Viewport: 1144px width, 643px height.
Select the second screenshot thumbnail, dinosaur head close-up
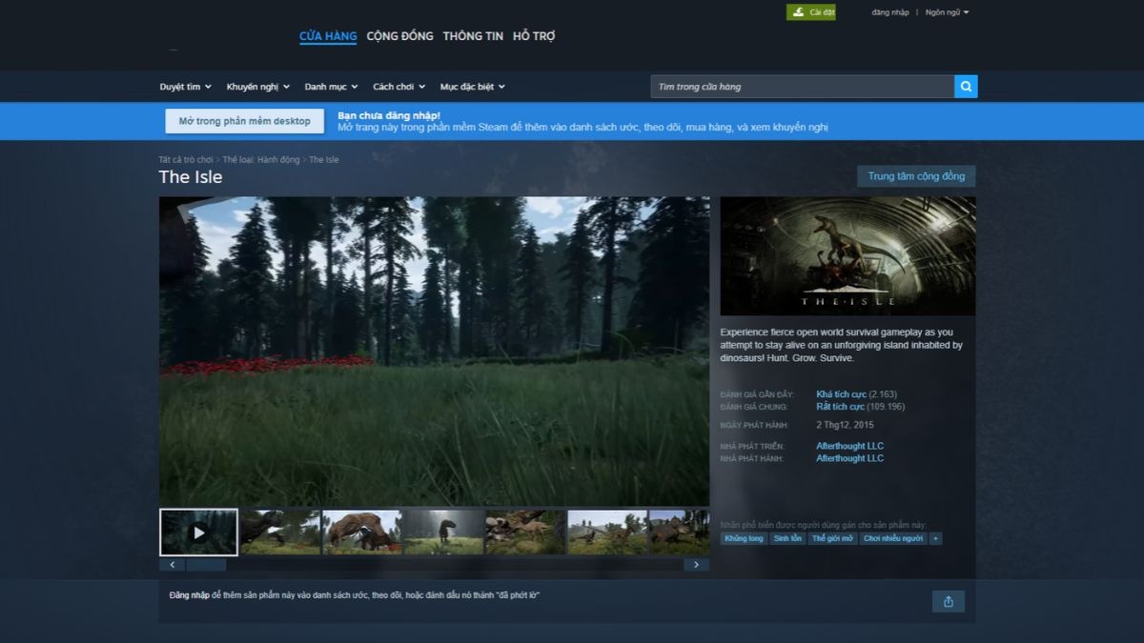click(280, 532)
